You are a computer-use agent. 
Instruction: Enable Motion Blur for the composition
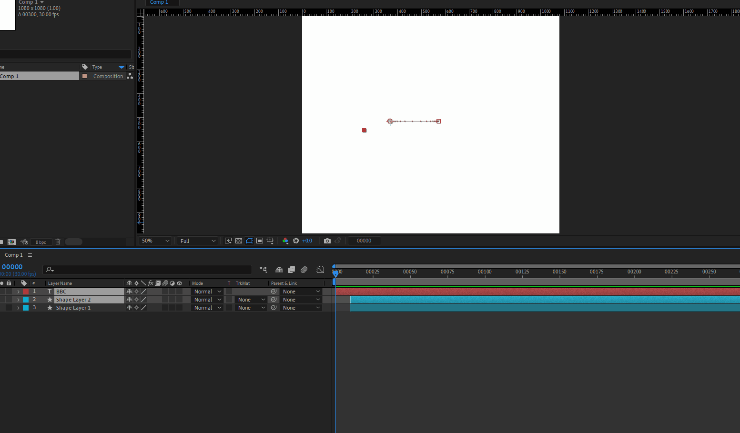[x=304, y=270]
